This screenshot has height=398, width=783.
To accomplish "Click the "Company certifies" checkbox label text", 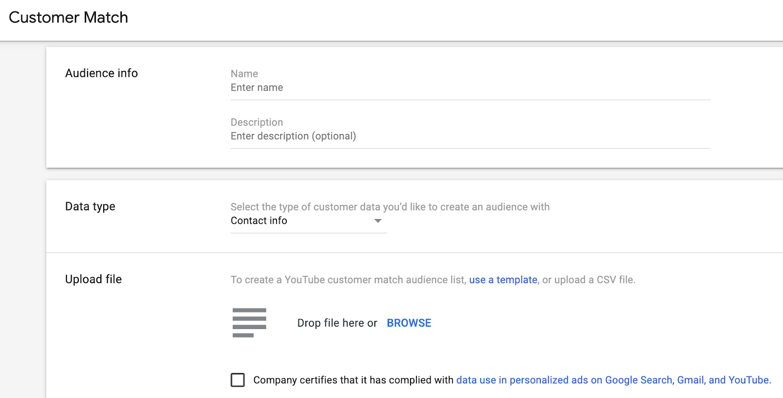I will coord(353,380).
